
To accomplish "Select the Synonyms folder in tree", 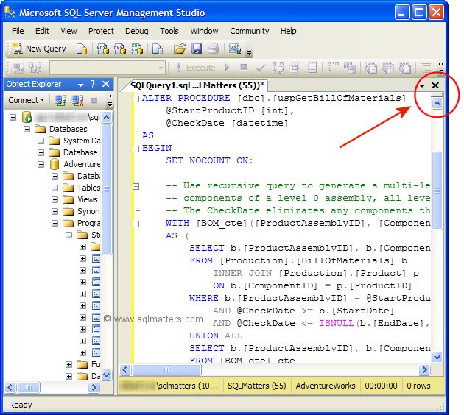I will pos(88,211).
